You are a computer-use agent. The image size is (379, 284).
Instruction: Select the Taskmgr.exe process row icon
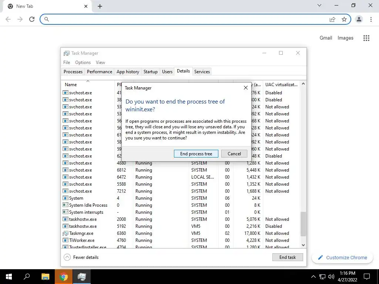click(x=65, y=233)
